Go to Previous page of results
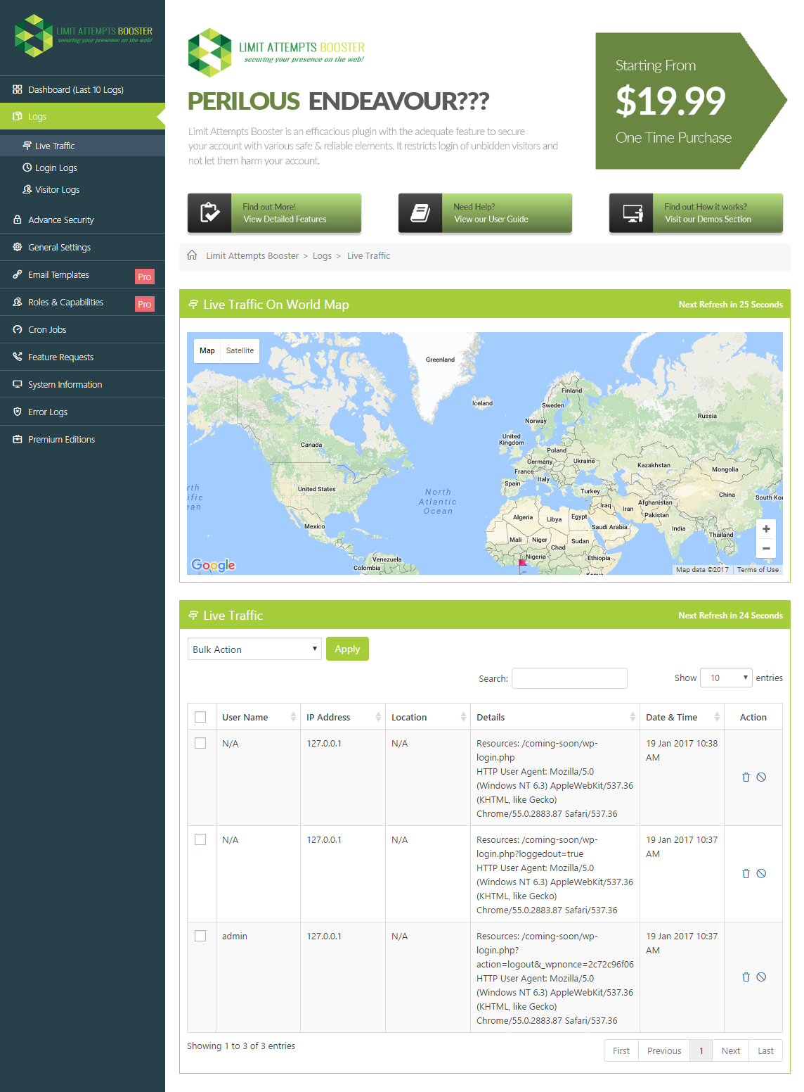The width and height of the screenshot is (804, 1092). click(664, 1050)
